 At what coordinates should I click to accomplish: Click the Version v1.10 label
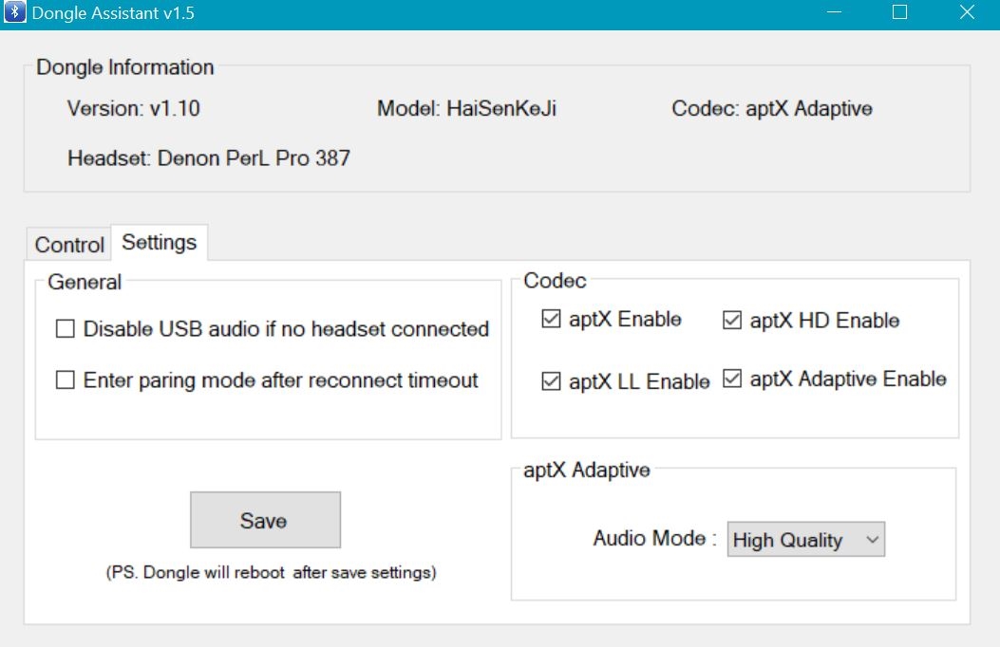134,108
